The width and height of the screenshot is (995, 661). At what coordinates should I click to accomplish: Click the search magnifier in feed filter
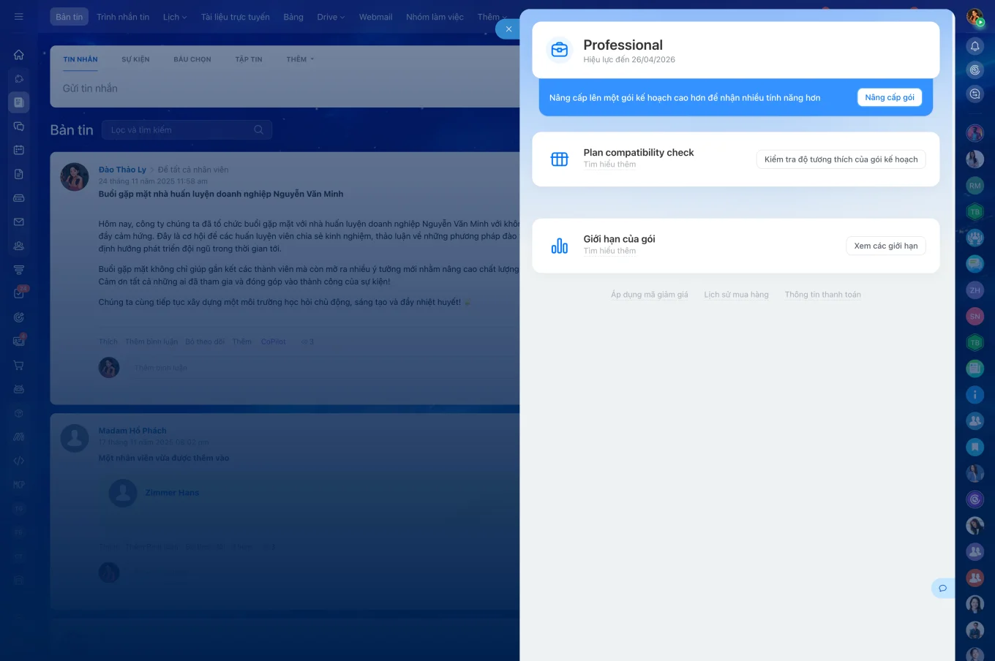point(258,130)
